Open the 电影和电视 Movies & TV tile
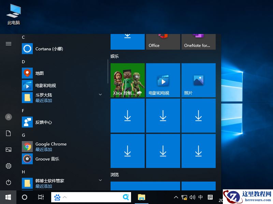Screen dimensions: 273x204 (x=163, y=80)
